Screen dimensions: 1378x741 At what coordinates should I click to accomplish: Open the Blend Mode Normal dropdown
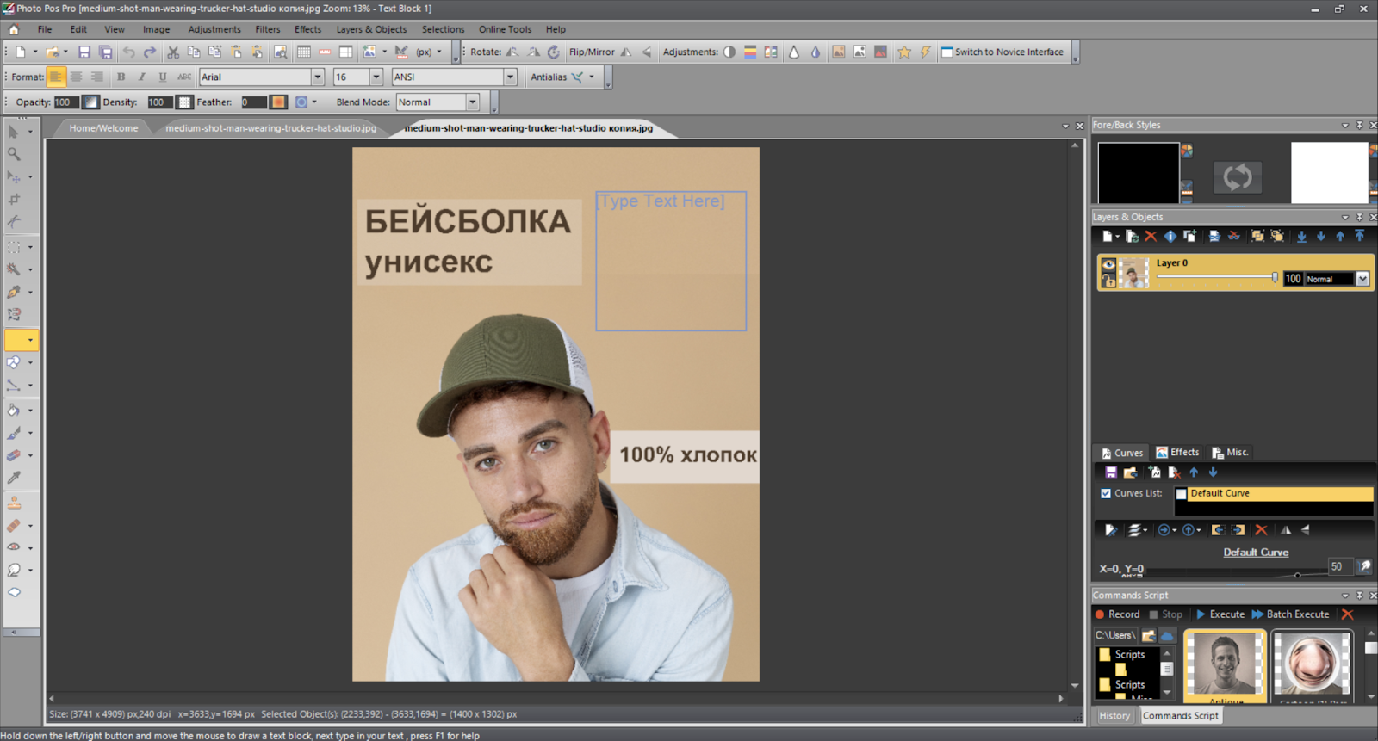coord(472,102)
